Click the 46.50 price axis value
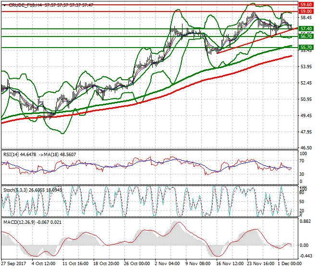The width and height of the screenshot is (317, 269). pyautogui.click(x=306, y=148)
